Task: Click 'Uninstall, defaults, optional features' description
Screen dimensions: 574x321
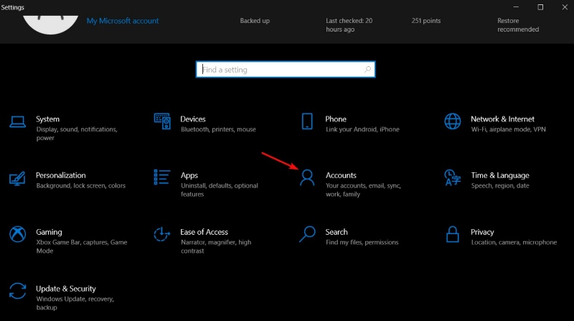Action: (x=220, y=190)
